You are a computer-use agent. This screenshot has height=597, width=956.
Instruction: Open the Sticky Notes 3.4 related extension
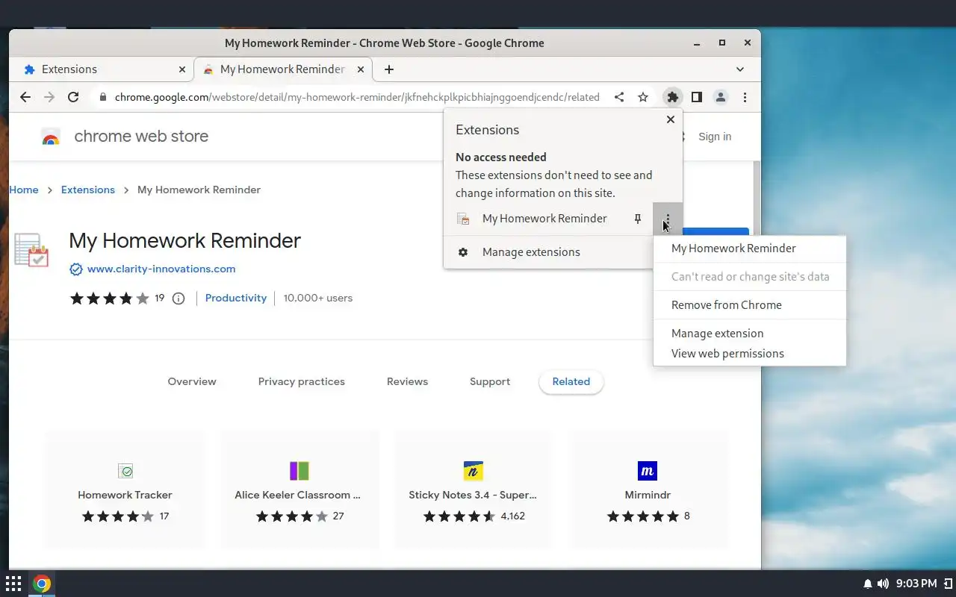[474, 490]
